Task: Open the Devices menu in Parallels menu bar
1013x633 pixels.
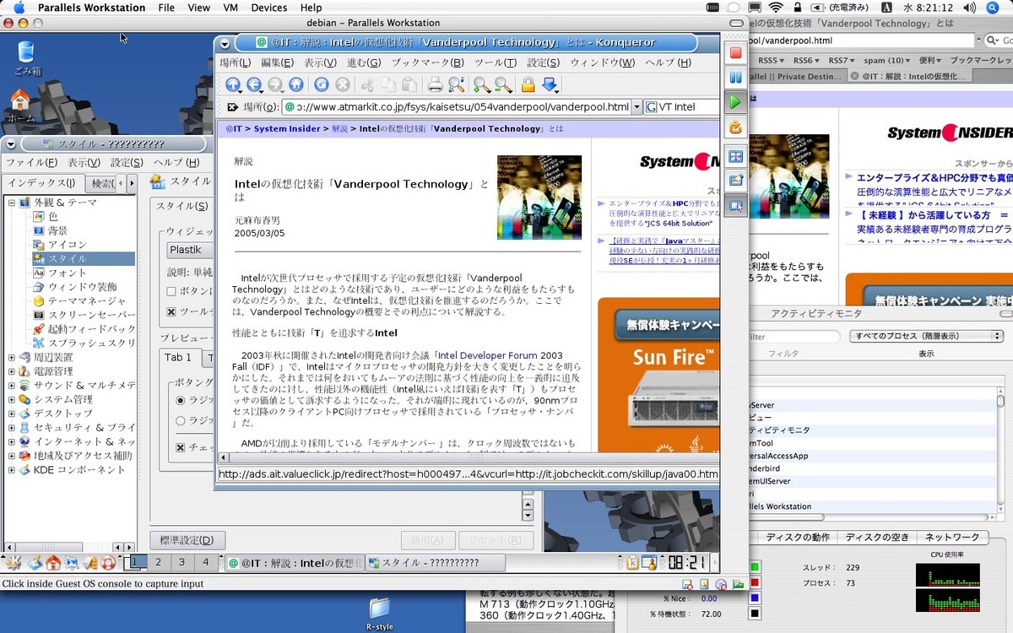Action: point(268,8)
